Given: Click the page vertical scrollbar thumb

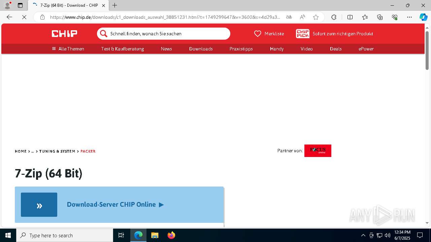Looking at the screenshot, I should (427, 50).
